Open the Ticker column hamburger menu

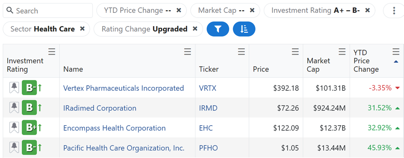click(241, 52)
